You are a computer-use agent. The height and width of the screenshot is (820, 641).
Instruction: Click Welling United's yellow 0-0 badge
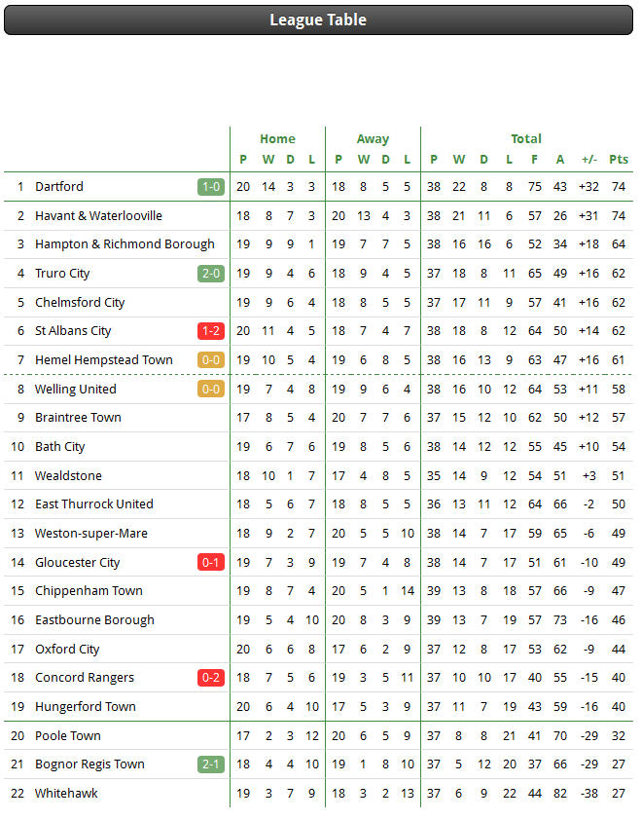click(211, 390)
